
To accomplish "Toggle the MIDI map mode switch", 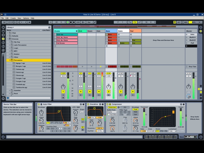I will [186, 22].
